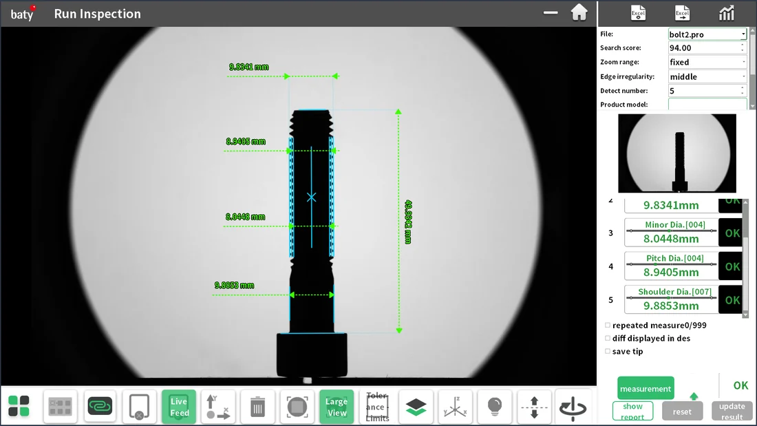Viewport: 757px width, 426px height.
Task: Click the show report button
Action: (x=632, y=411)
